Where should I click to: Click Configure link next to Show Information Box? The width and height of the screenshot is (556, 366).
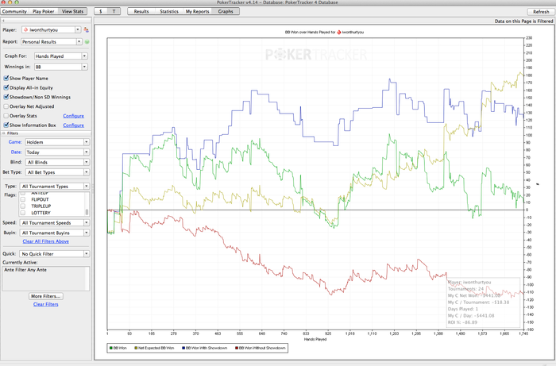73,125
